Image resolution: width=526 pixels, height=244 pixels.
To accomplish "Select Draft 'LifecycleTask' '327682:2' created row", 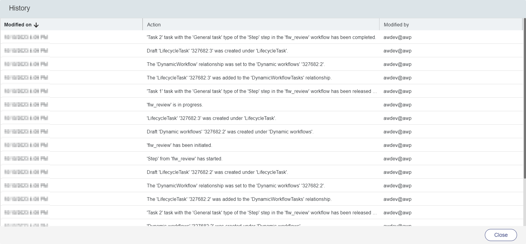I will (217, 172).
